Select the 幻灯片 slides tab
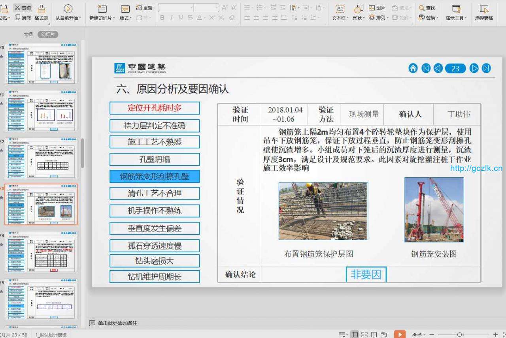 48,34
